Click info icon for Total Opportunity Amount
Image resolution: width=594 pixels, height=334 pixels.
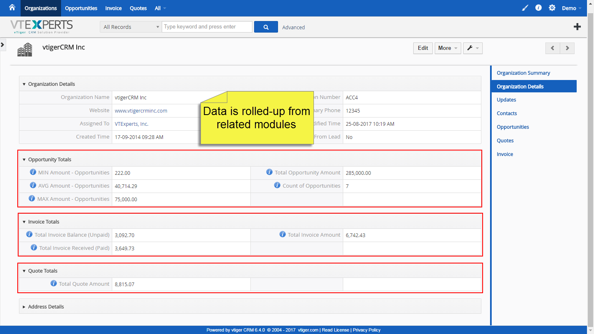point(269,172)
